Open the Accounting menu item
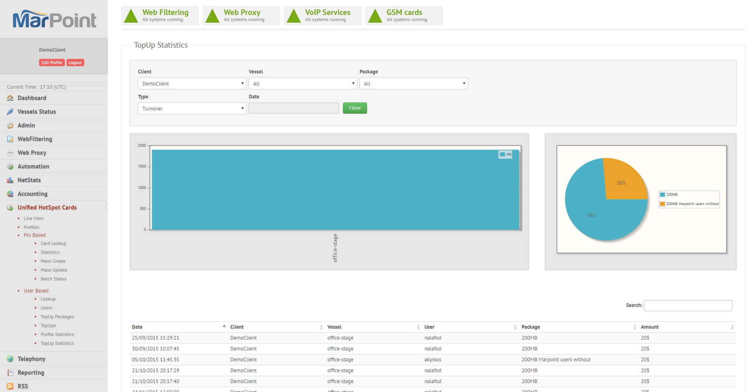Viewport: 756px width, 392px height. point(32,194)
